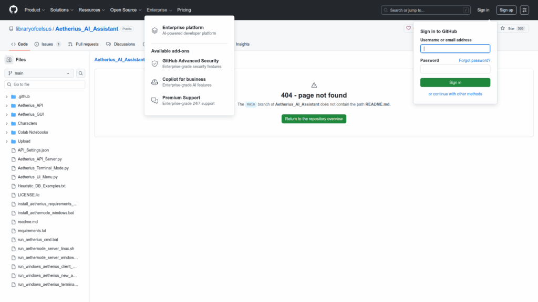Image resolution: width=538 pixels, height=302 pixels.
Task: Click the Issues circle icon
Action: (37, 44)
